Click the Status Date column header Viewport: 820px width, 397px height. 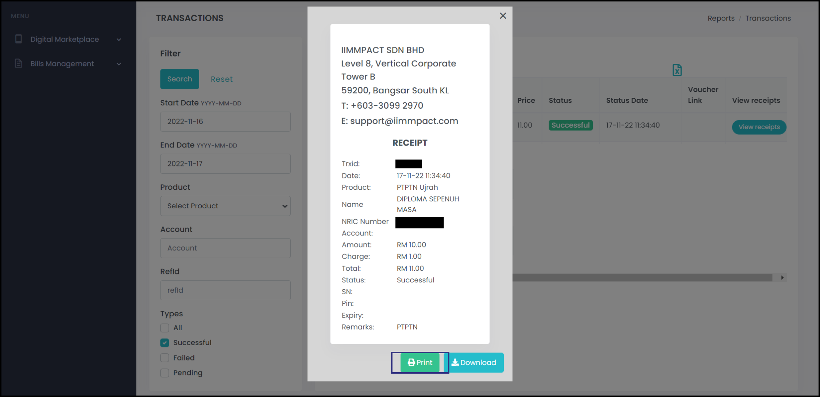click(x=627, y=100)
